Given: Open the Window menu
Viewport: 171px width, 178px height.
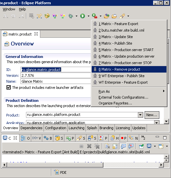Looking at the screenshot, I should [9, 9].
